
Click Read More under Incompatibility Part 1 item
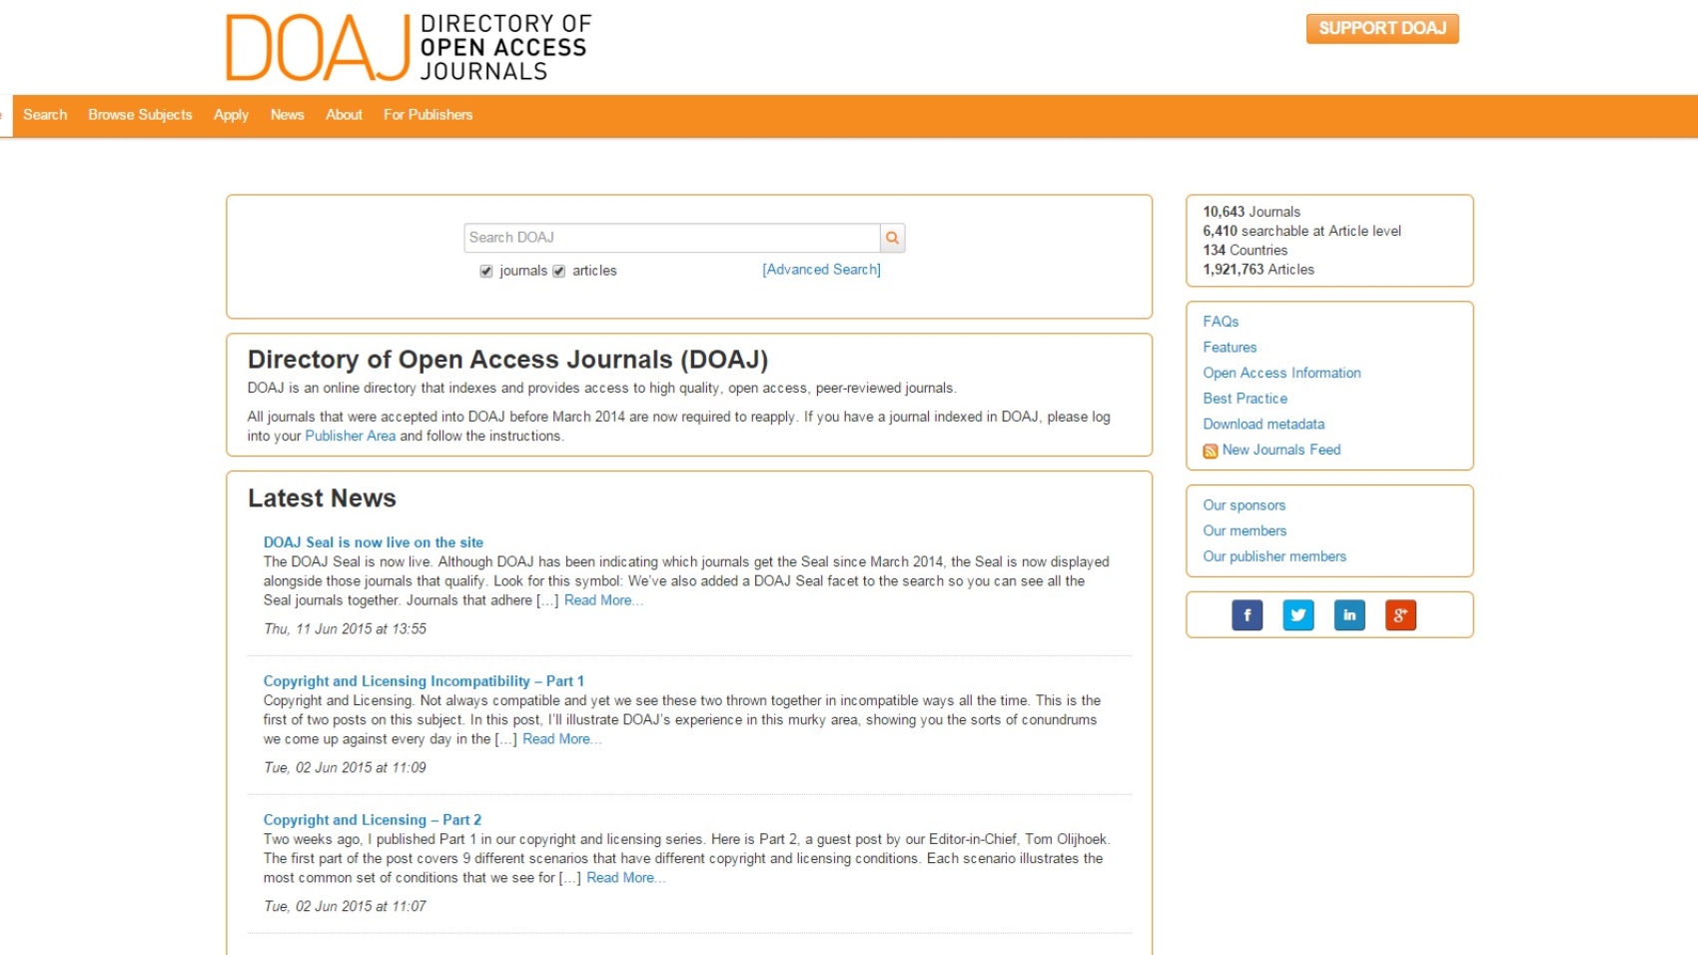(x=561, y=739)
